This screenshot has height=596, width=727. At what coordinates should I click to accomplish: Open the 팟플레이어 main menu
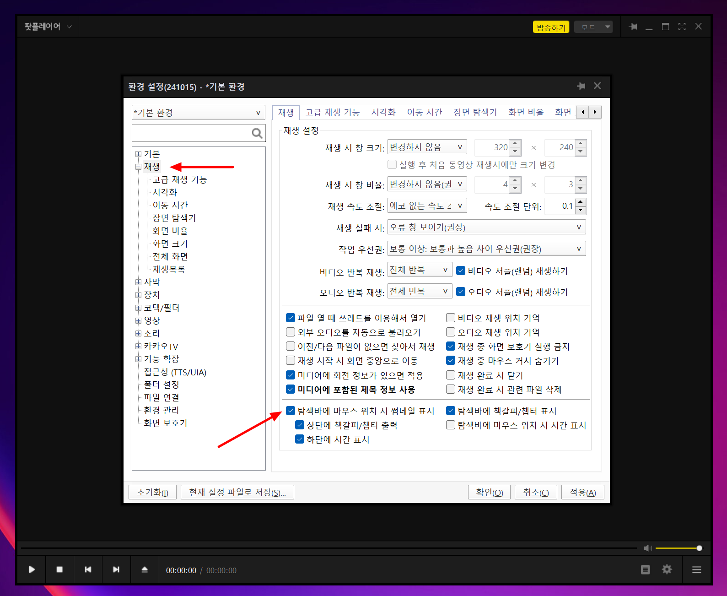pos(48,27)
